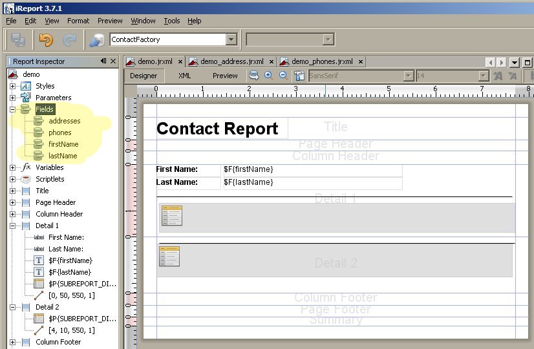
Task: Expand the Column Footer band node
Action: pos(12,342)
